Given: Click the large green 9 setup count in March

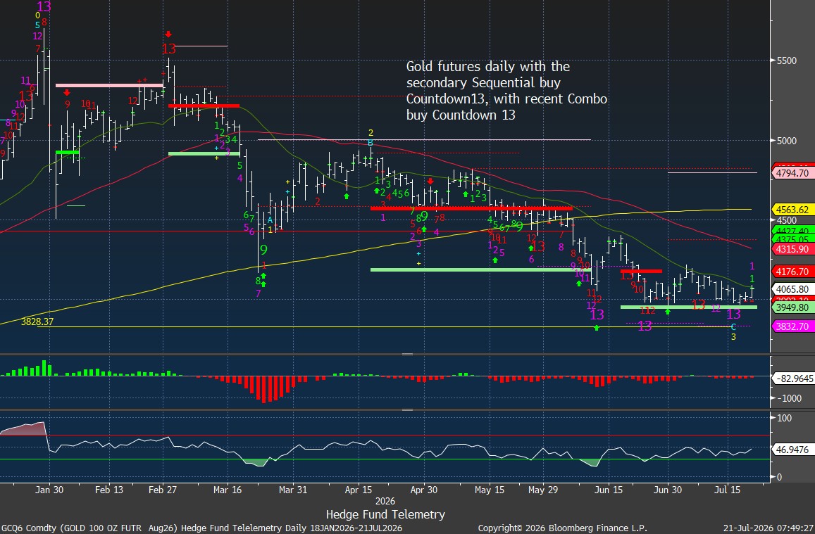Looking at the screenshot, I should click(x=263, y=250).
